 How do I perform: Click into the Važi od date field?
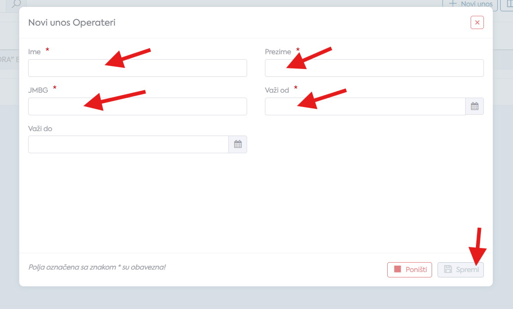[x=365, y=106]
